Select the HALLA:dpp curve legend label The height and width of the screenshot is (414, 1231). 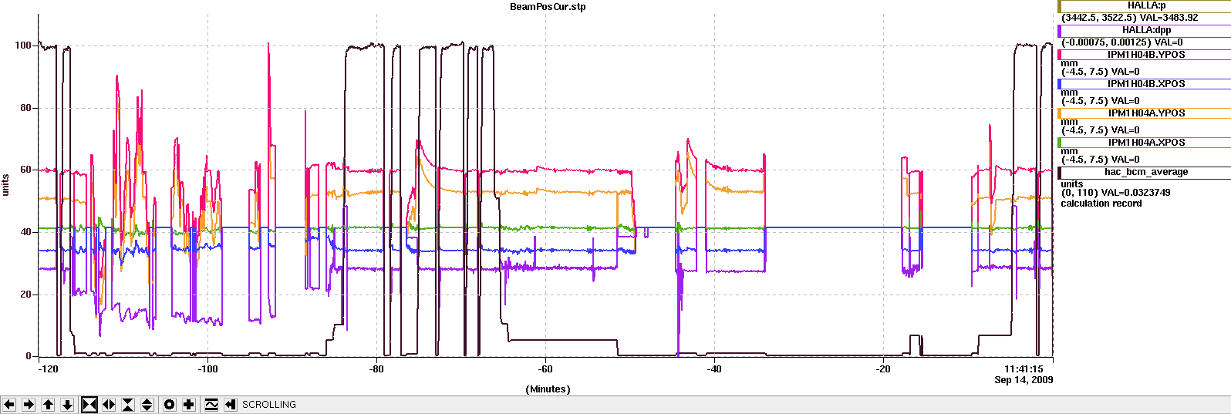(1146, 30)
